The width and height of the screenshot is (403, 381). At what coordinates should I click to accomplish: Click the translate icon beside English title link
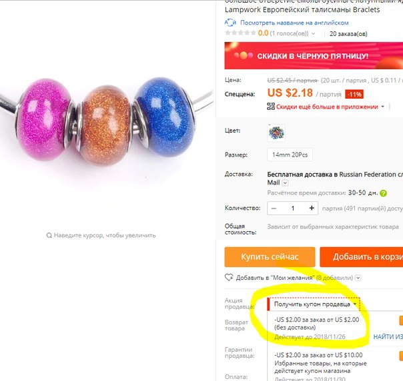tap(230, 23)
